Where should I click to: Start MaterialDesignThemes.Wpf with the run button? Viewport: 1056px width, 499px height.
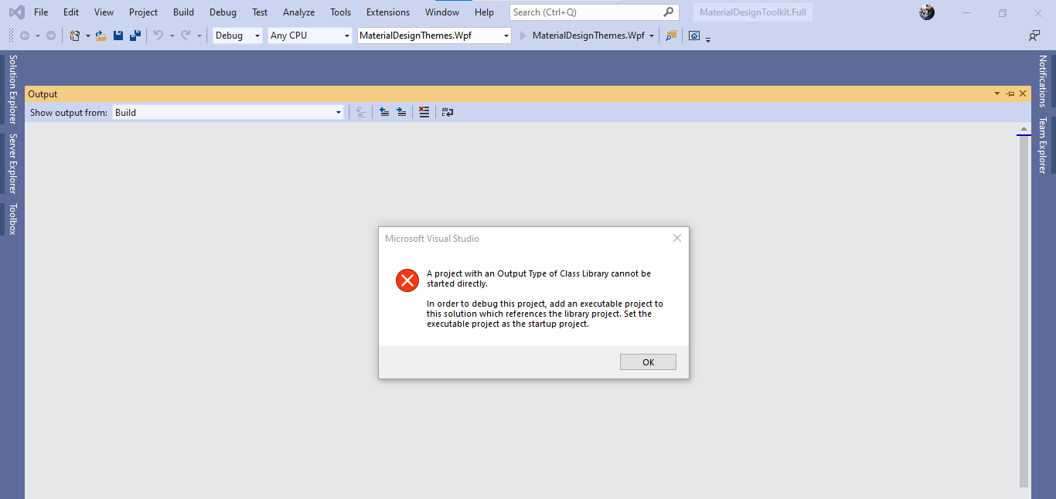tap(583, 36)
